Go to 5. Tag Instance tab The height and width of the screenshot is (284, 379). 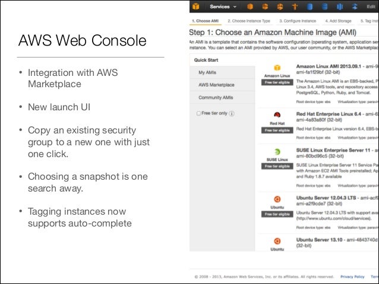pyautogui.click(x=369, y=21)
